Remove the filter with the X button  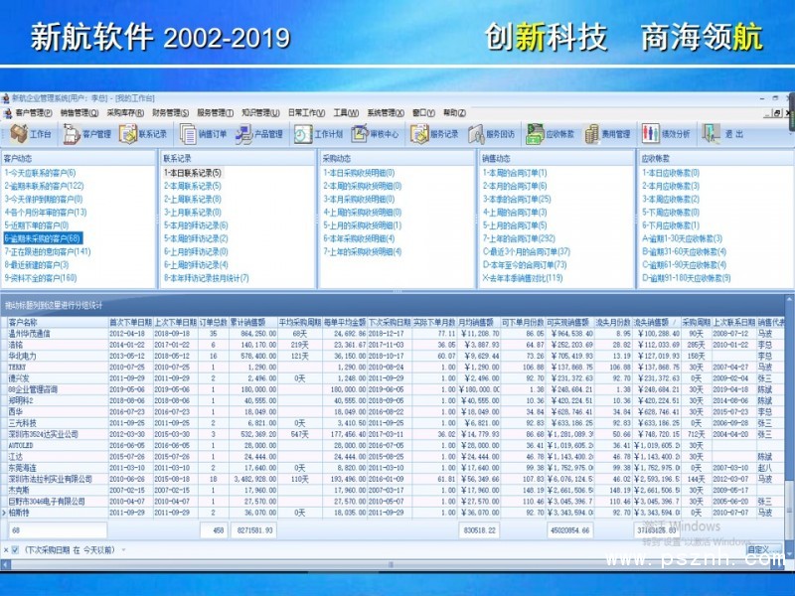(x=5, y=549)
